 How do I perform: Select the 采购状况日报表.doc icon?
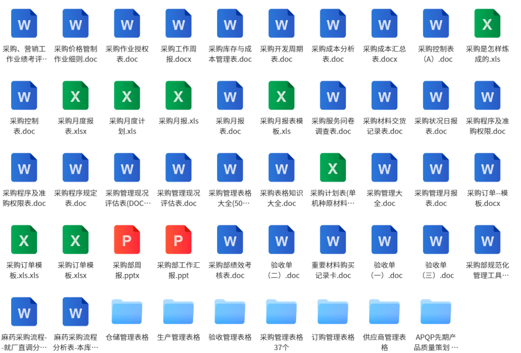pos(436,95)
